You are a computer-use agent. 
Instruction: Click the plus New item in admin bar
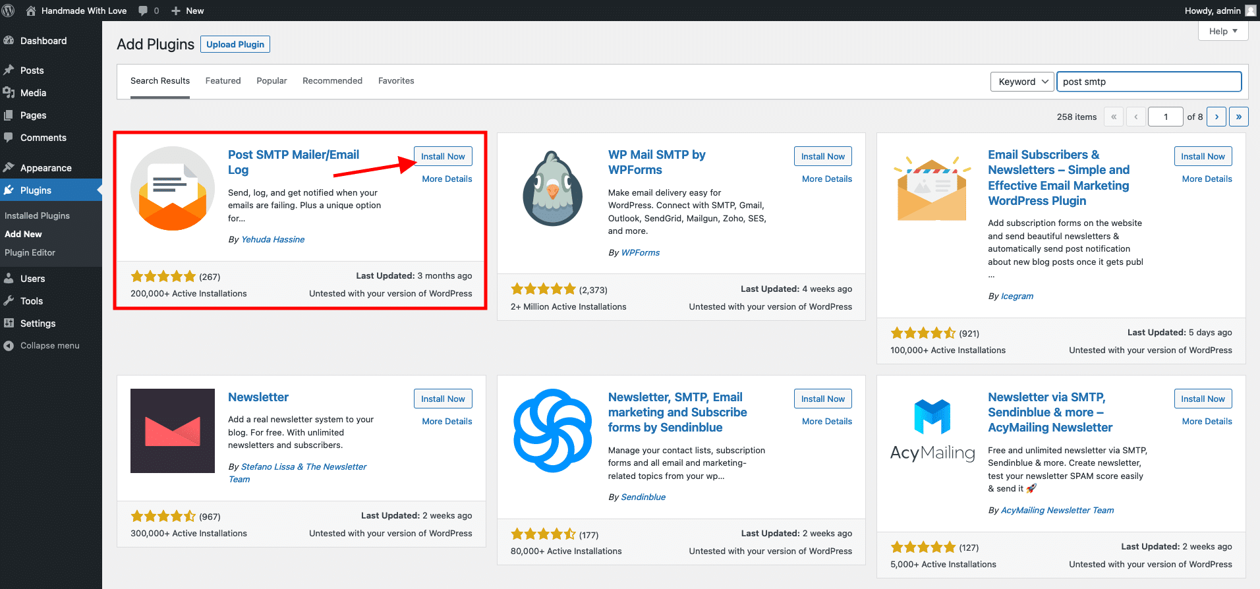click(x=188, y=11)
